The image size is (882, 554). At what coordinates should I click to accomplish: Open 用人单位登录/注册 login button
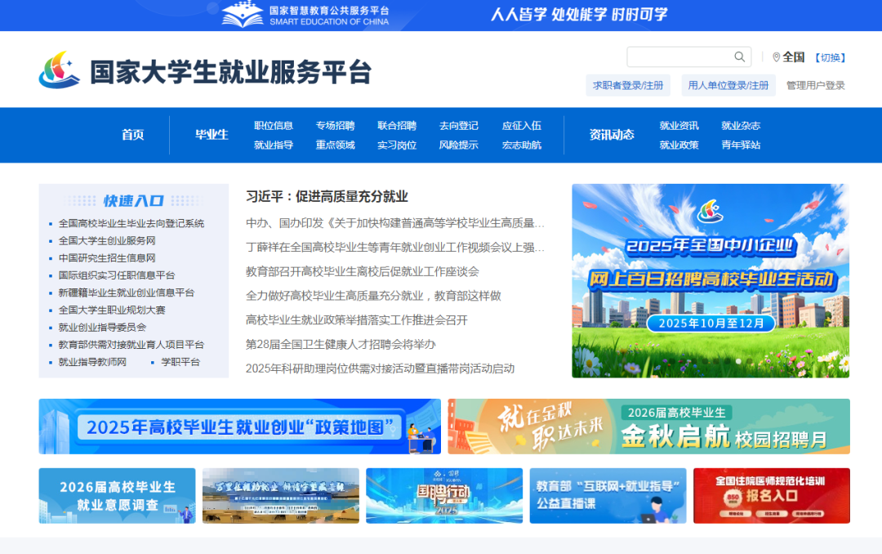(728, 85)
